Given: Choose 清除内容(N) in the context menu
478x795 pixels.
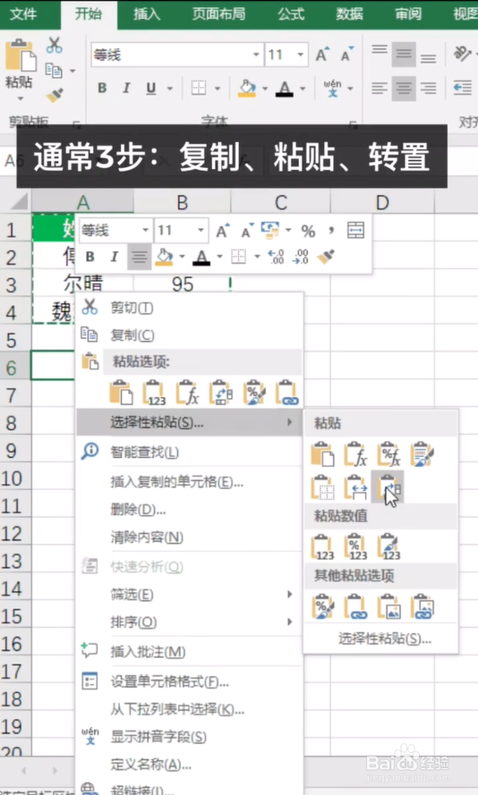Looking at the screenshot, I should pyautogui.click(x=190, y=537).
